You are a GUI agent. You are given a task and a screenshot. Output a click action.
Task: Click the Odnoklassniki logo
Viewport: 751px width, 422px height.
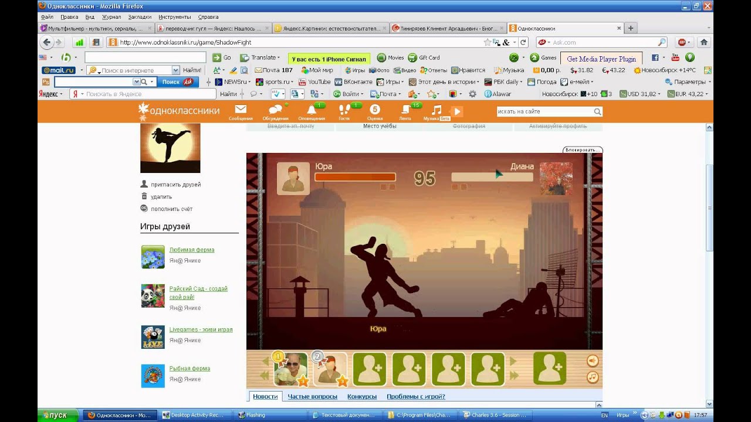tap(180, 111)
